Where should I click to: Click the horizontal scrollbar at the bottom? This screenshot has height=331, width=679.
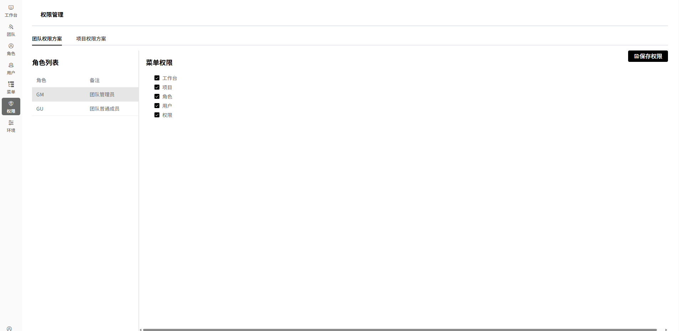[399, 330]
